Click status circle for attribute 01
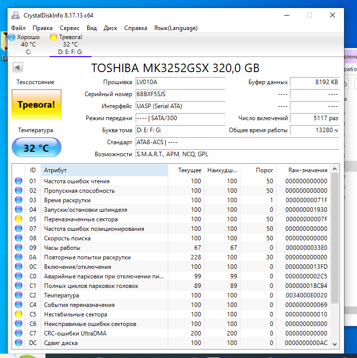The width and height of the screenshot is (357, 358). coord(19,181)
